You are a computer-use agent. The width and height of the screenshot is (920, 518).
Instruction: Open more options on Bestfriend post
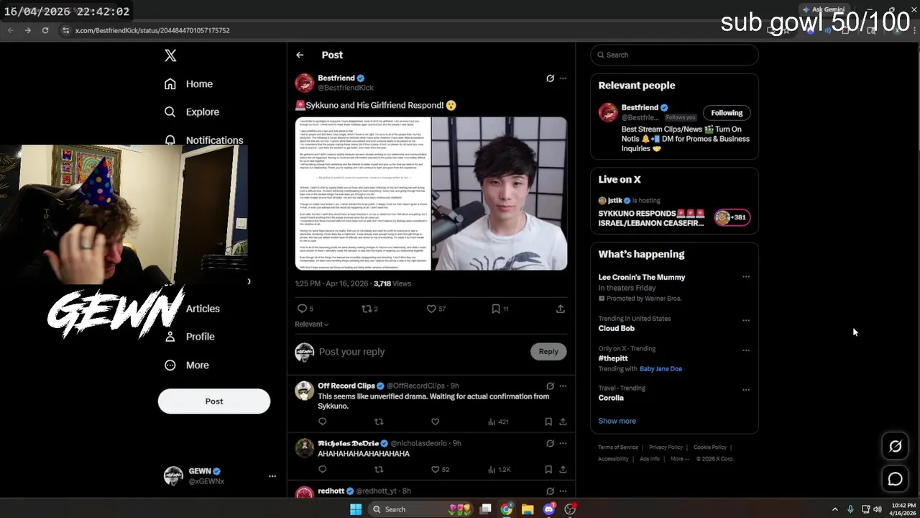(563, 78)
